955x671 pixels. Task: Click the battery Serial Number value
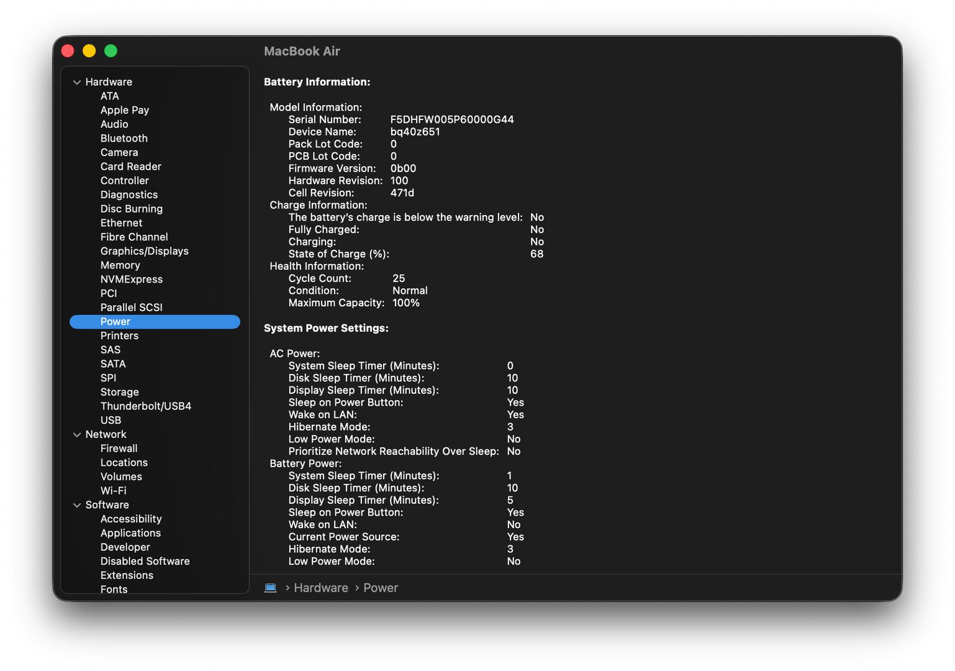451,119
